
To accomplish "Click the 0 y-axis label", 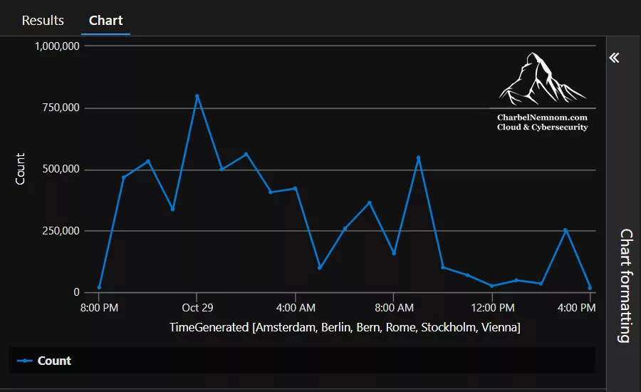I will click(76, 292).
